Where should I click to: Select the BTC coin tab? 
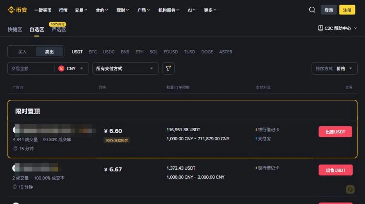93,52
